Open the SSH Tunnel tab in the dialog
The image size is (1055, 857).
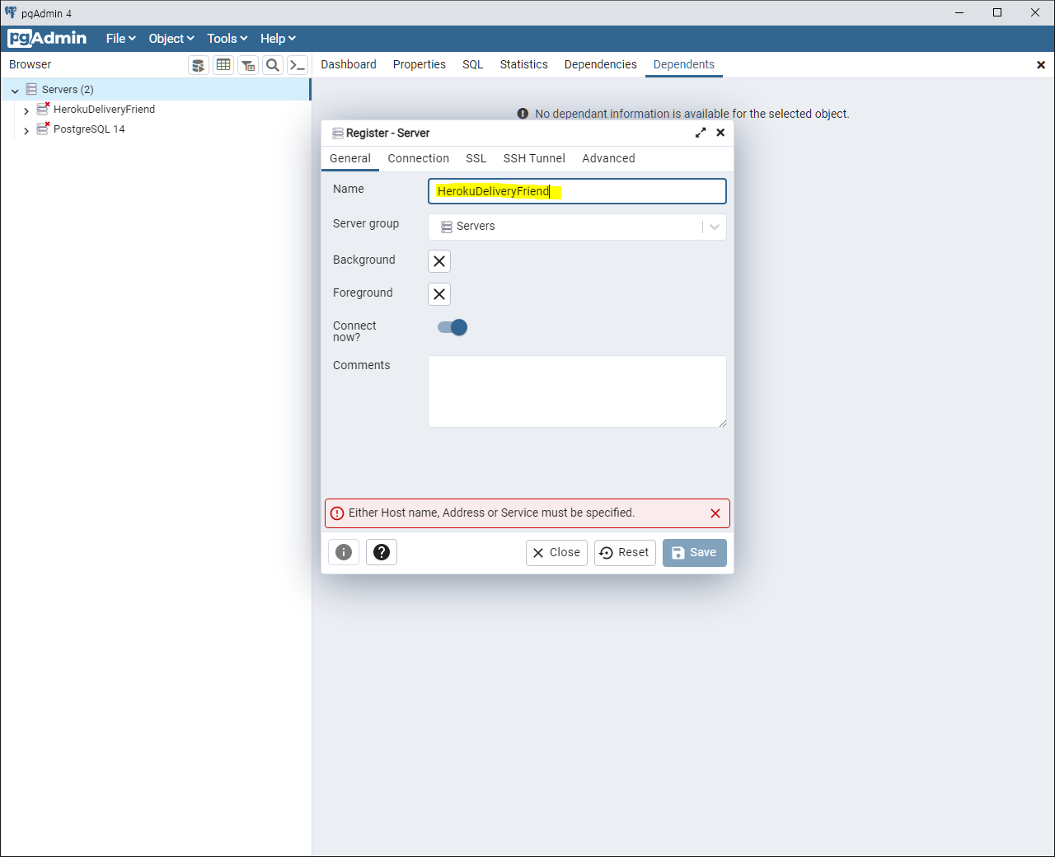535,158
